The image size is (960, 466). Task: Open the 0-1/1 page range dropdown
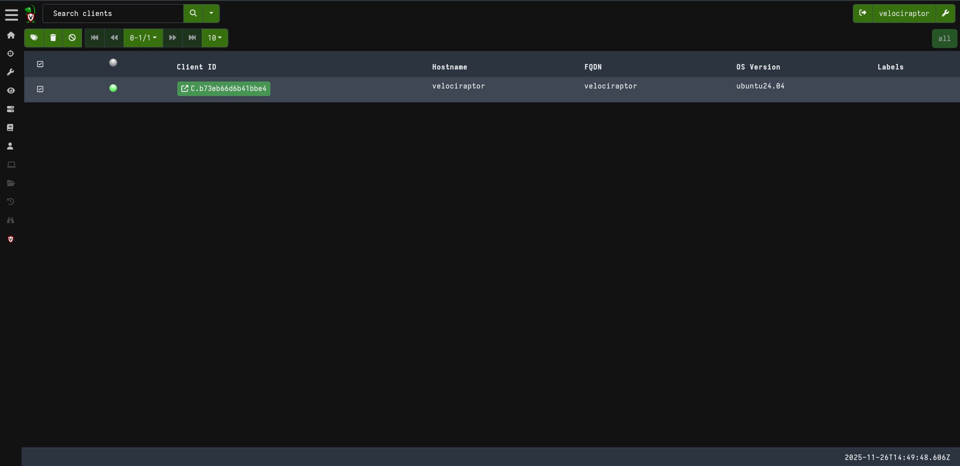tap(143, 38)
